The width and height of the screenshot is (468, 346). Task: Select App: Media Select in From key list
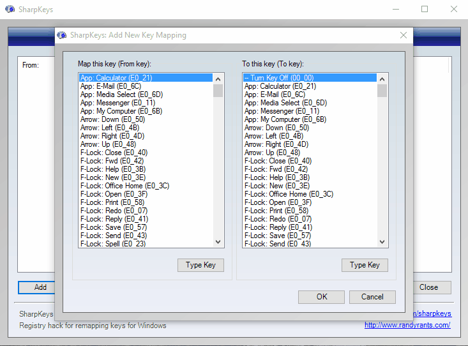click(146, 94)
